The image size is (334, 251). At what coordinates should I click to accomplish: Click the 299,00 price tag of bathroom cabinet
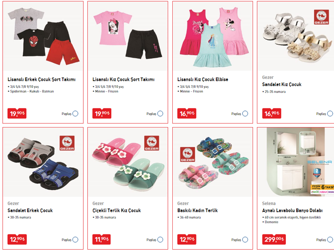click(274, 239)
